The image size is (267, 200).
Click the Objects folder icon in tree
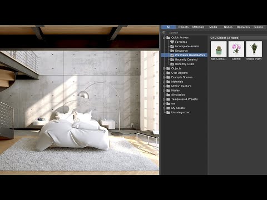[x=168, y=68]
